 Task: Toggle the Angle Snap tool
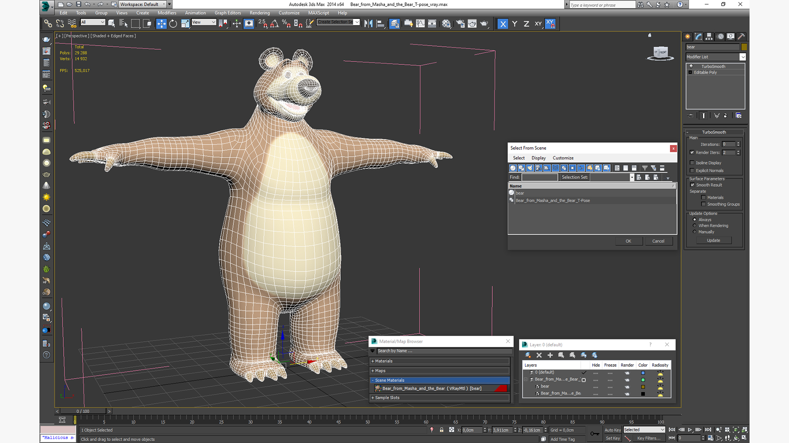pos(274,24)
